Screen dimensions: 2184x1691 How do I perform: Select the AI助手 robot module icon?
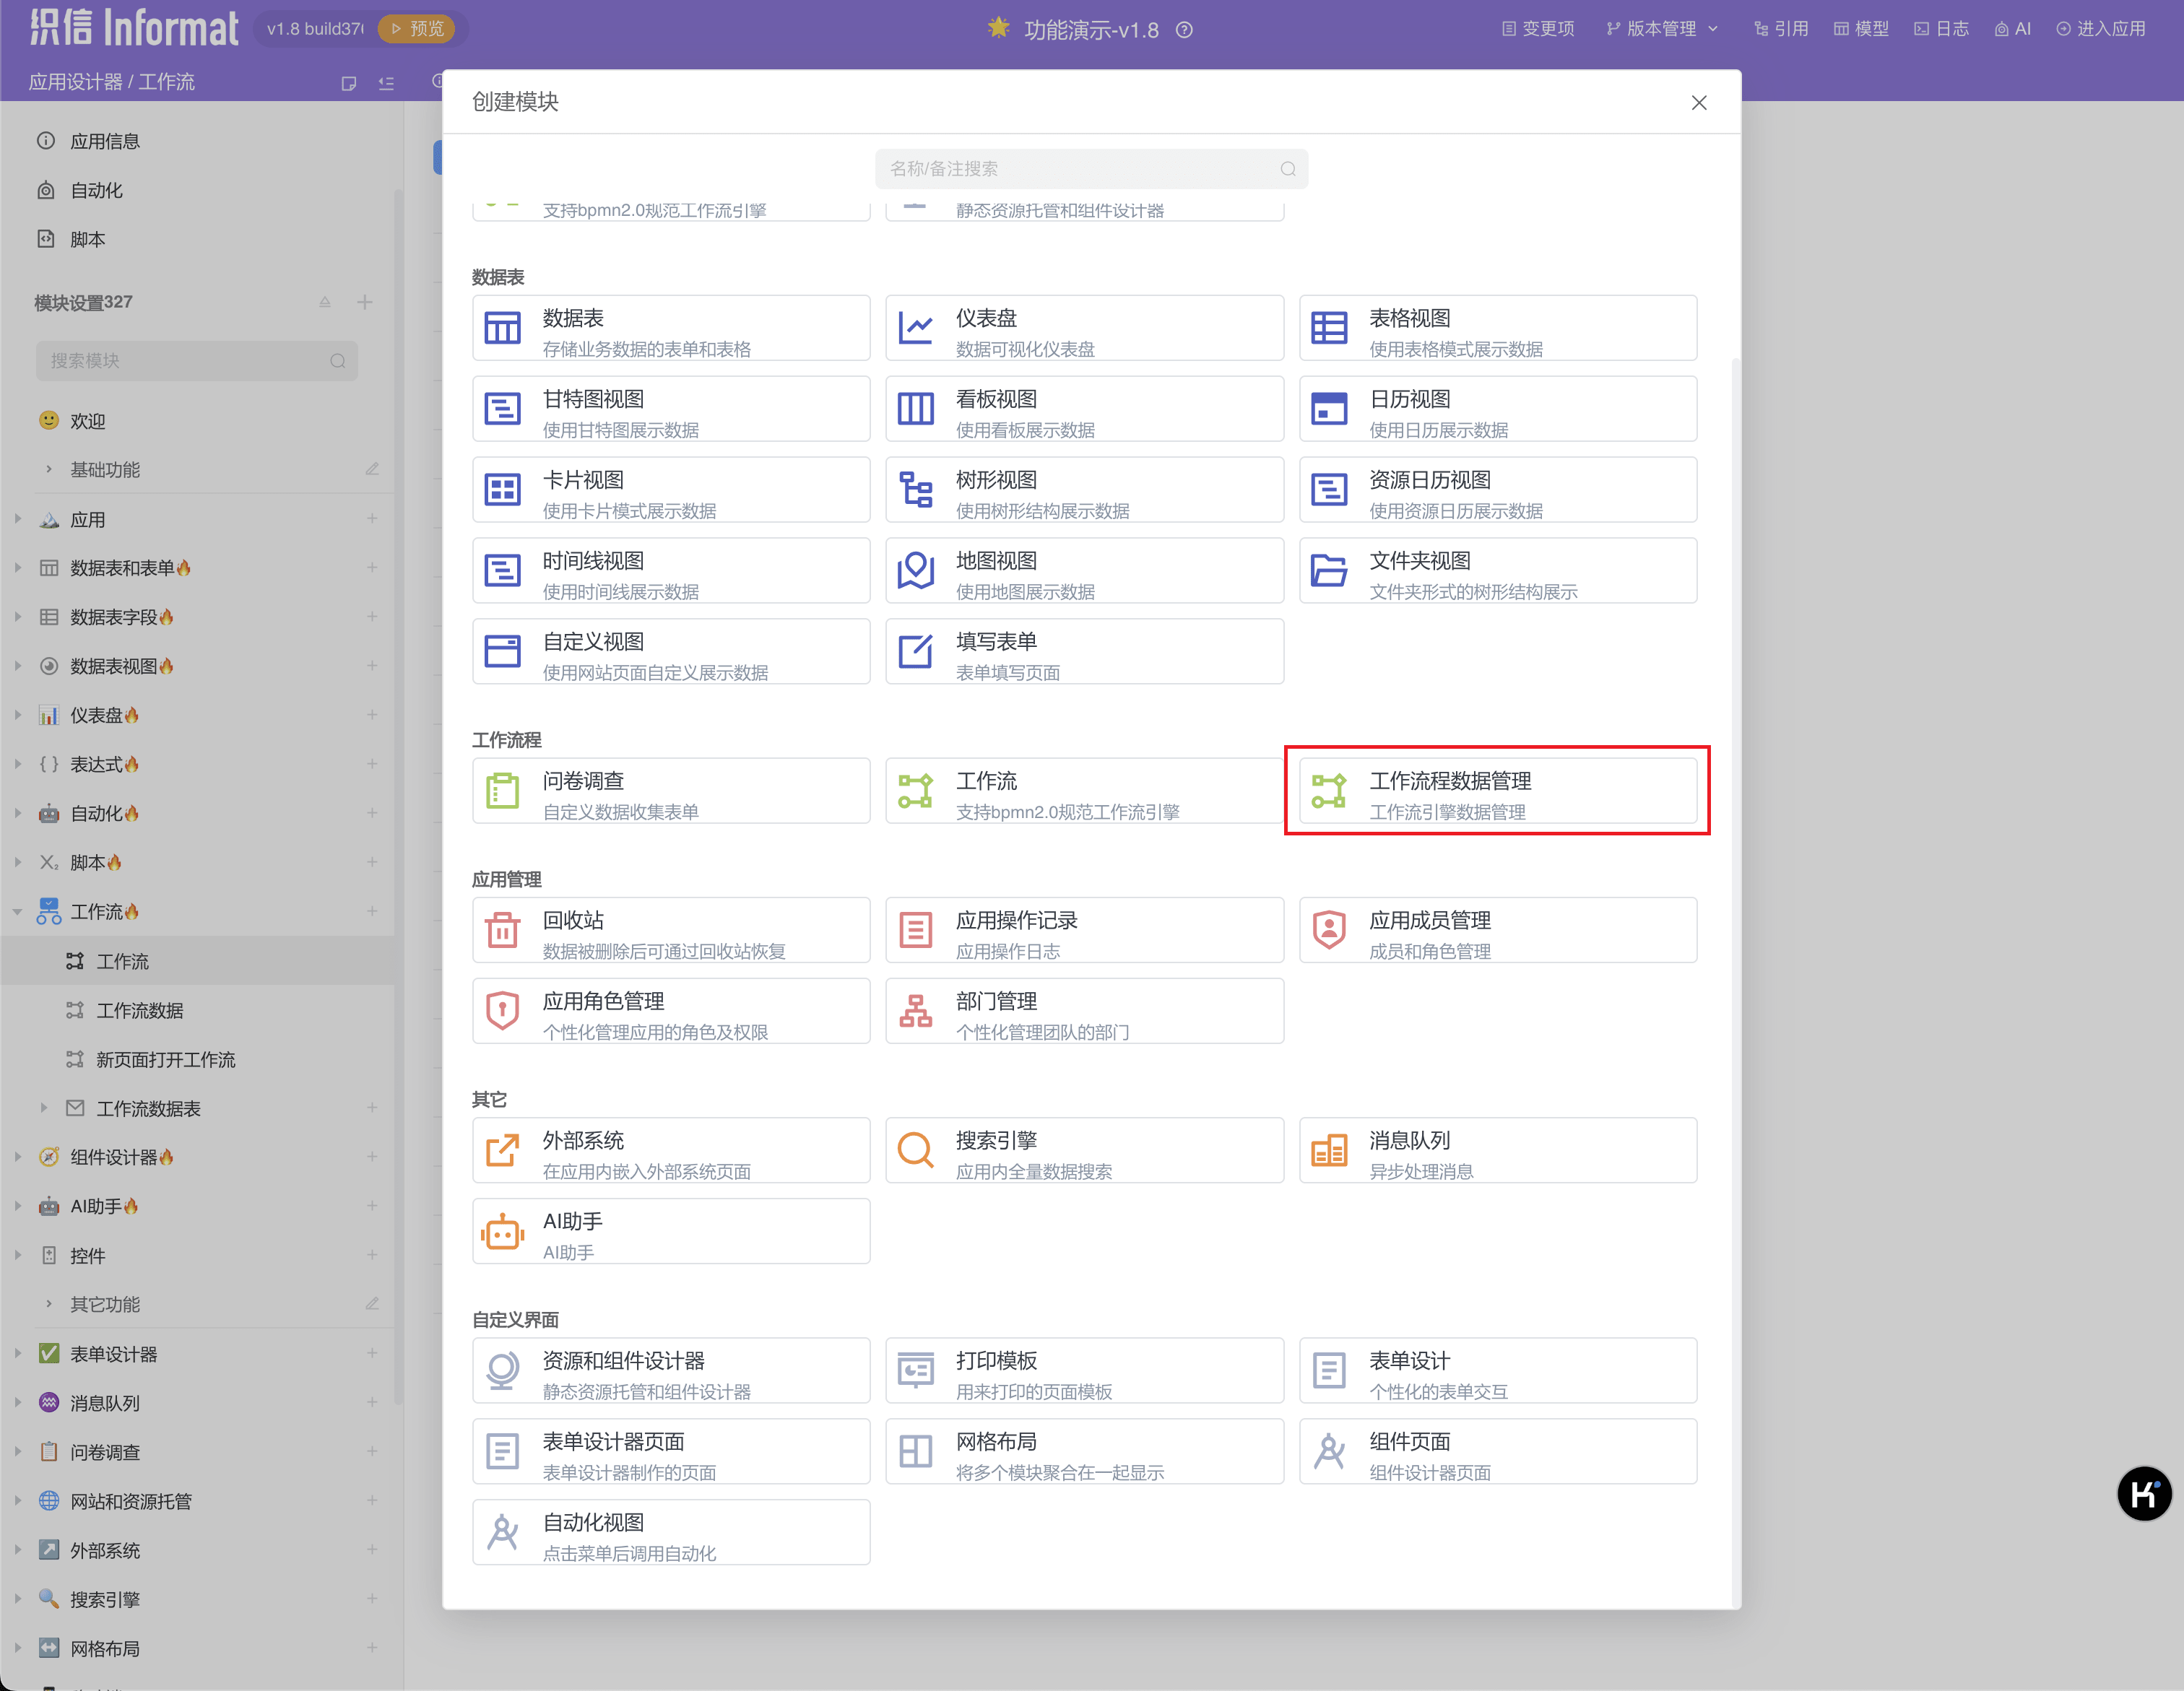pyautogui.click(x=502, y=1232)
